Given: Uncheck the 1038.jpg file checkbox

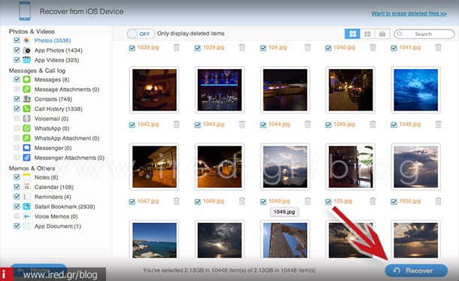Looking at the screenshot, I should pos(132,48).
